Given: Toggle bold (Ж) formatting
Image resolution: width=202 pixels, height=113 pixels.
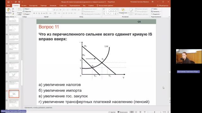Looking at the screenshot, I should click(34, 13).
